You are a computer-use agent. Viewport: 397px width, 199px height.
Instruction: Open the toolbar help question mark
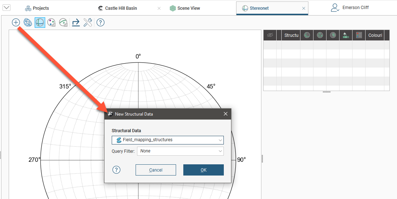click(x=101, y=22)
